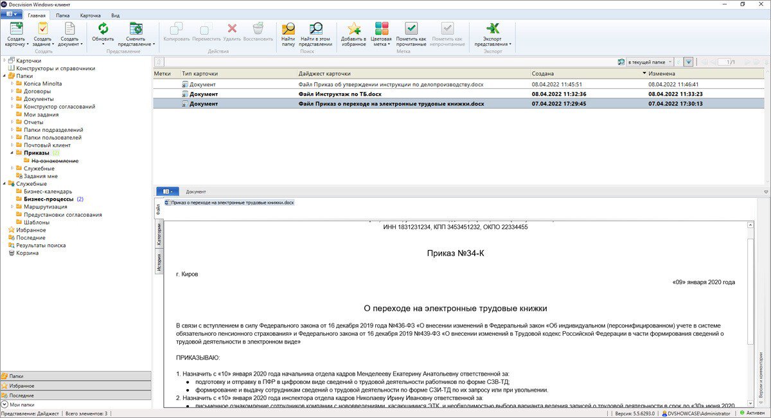Open the 'в текущей папке' search scope dropdown
The width and height of the screenshot is (771, 418).
[x=670, y=62]
